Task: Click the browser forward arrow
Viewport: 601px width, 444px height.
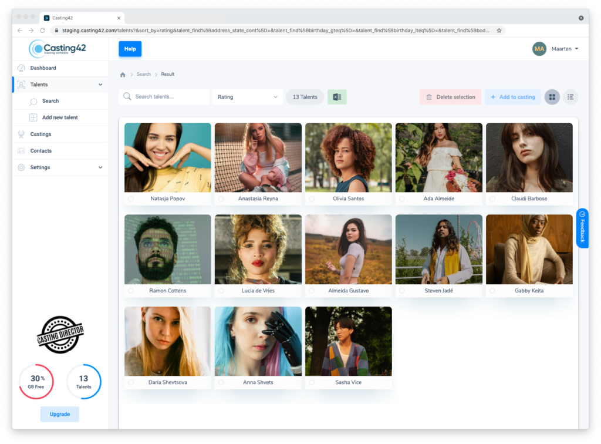Action: pyautogui.click(x=31, y=31)
